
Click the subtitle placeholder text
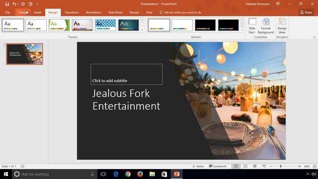tap(110, 81)
